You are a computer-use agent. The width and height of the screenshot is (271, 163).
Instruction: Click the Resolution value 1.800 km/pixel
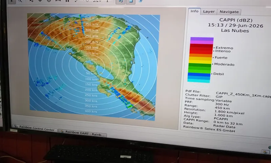(229, 112)
